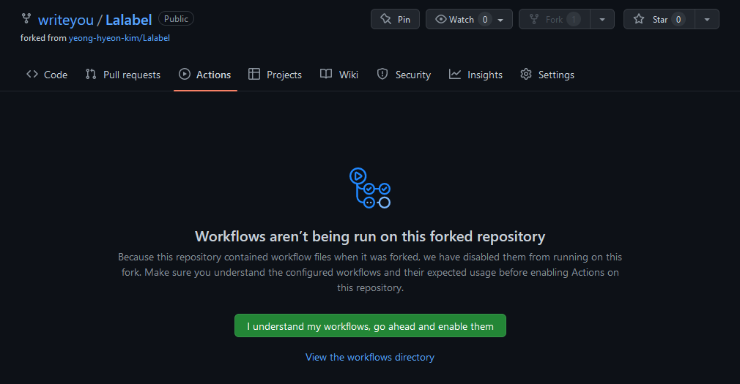Click the Public visibility badge
Screen dimensions: 740x384
[x=176, y=19]
